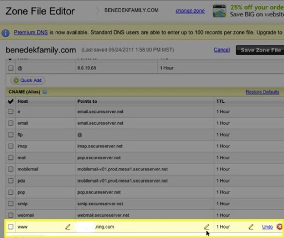This screenshot has height=238, width=284.
Task: Select all CNAME records with header checkmark
Action: [x=11, y=101]
